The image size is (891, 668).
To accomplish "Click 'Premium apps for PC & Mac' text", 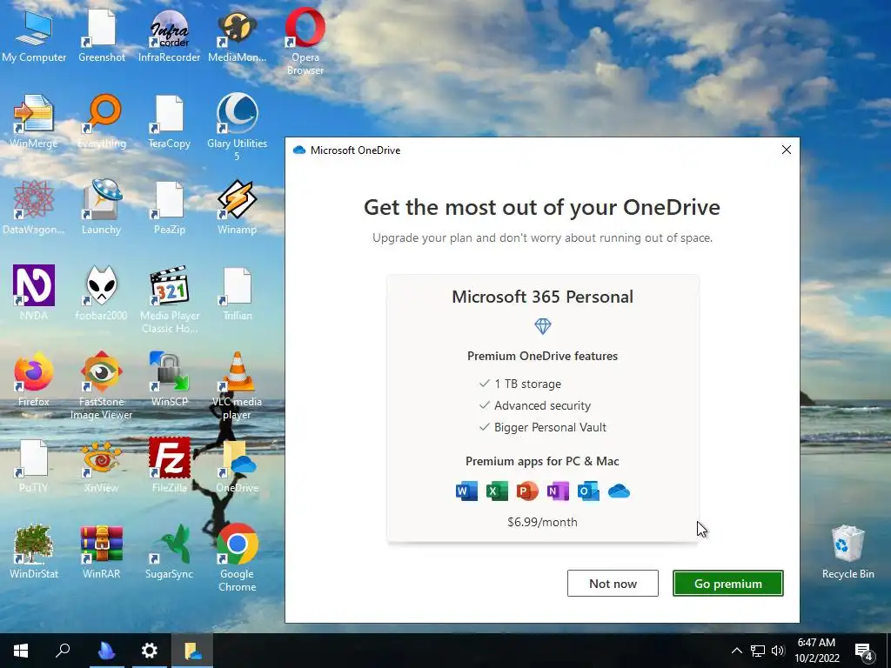I will pyautogui.click(x=542, y=461).
